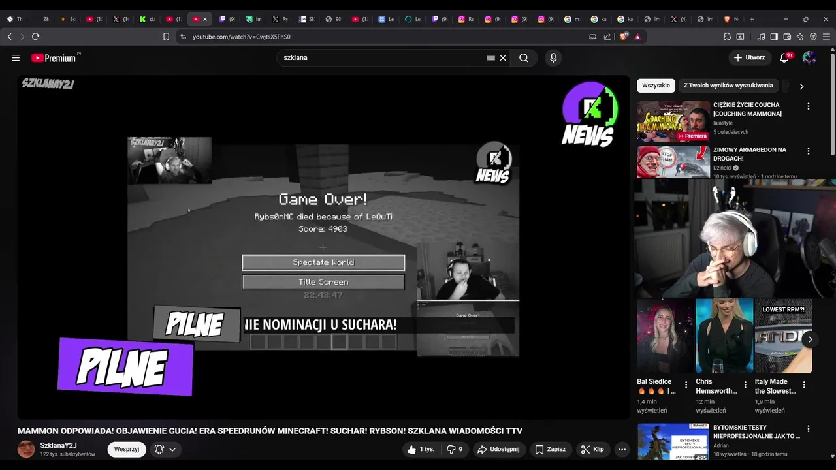Open YouTube notifications bell
The image size is (836, 470).
(785, 58)
